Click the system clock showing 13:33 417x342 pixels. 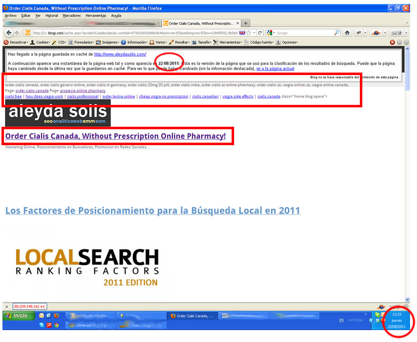tap(397, 314)
